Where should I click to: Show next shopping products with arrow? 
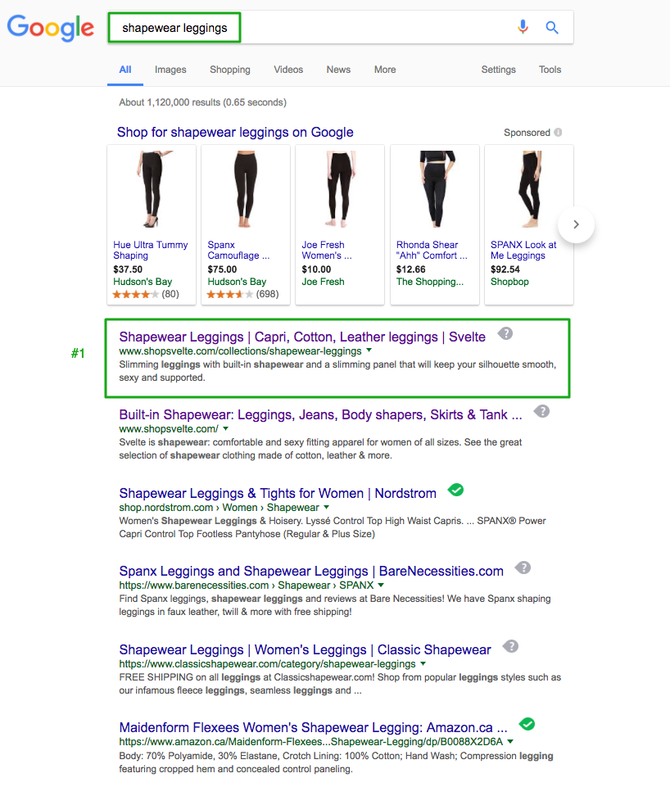(x=576, y=224)
